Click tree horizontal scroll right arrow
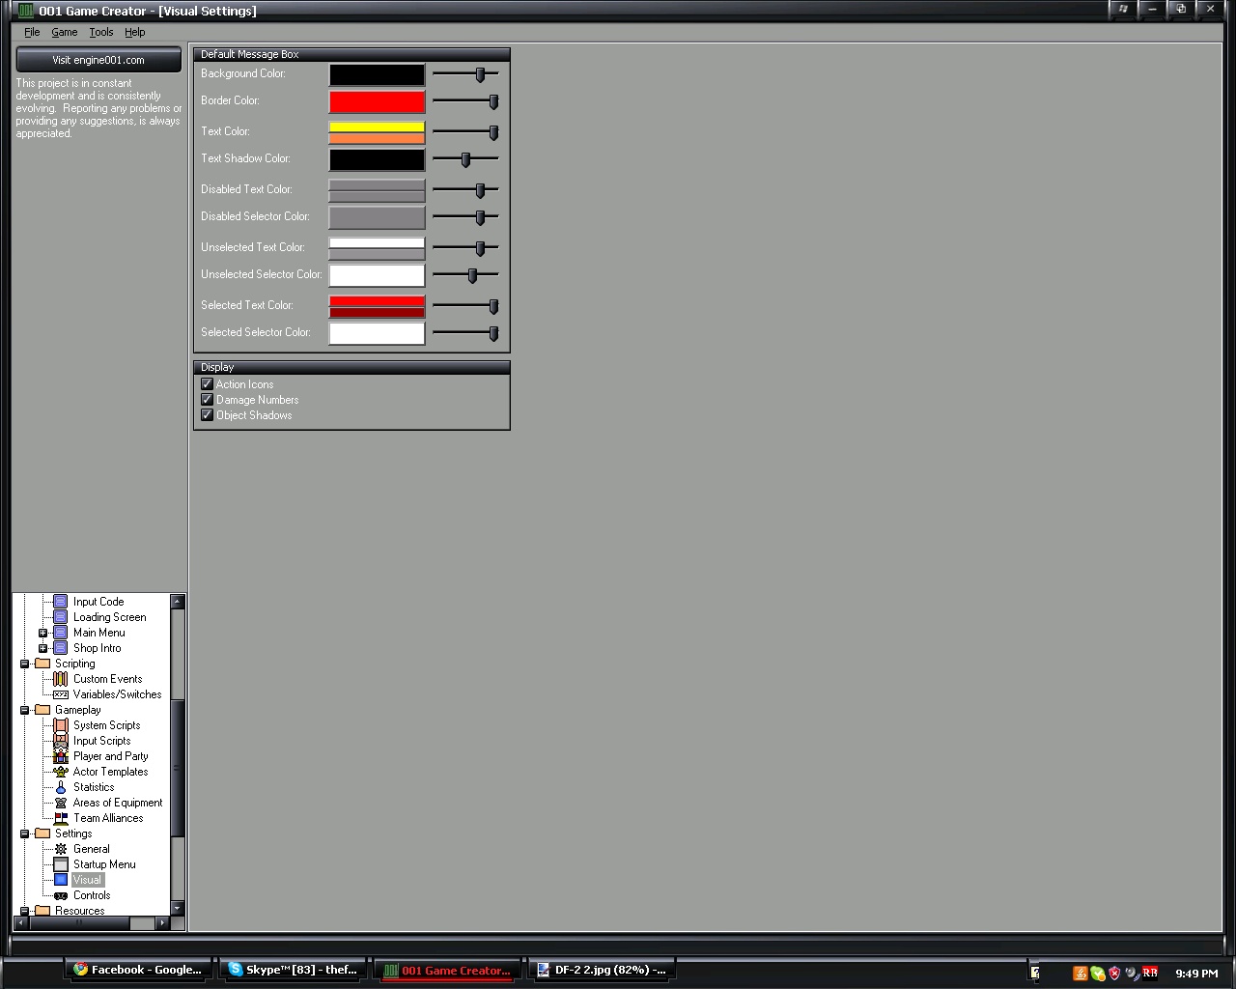 click(162, 923)
